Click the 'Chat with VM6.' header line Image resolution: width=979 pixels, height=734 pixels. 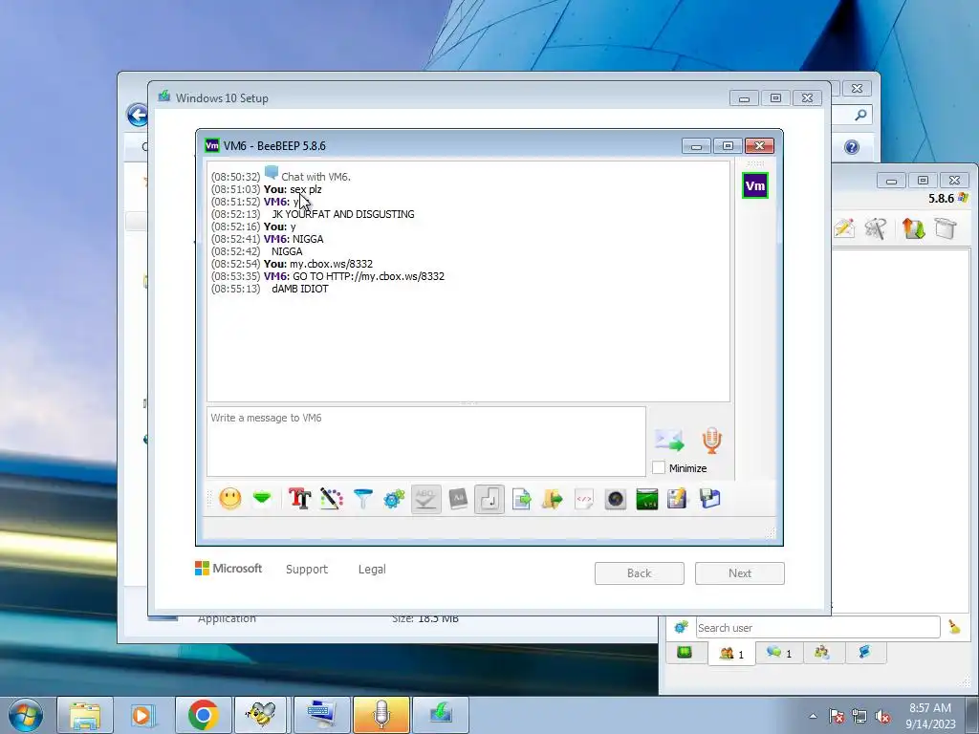[x=315, y=177]
